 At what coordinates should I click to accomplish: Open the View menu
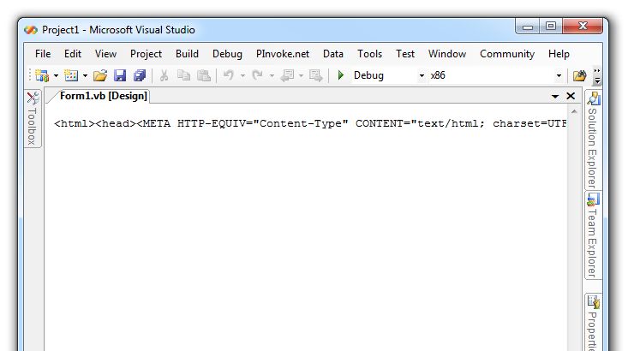click(106, 54)
